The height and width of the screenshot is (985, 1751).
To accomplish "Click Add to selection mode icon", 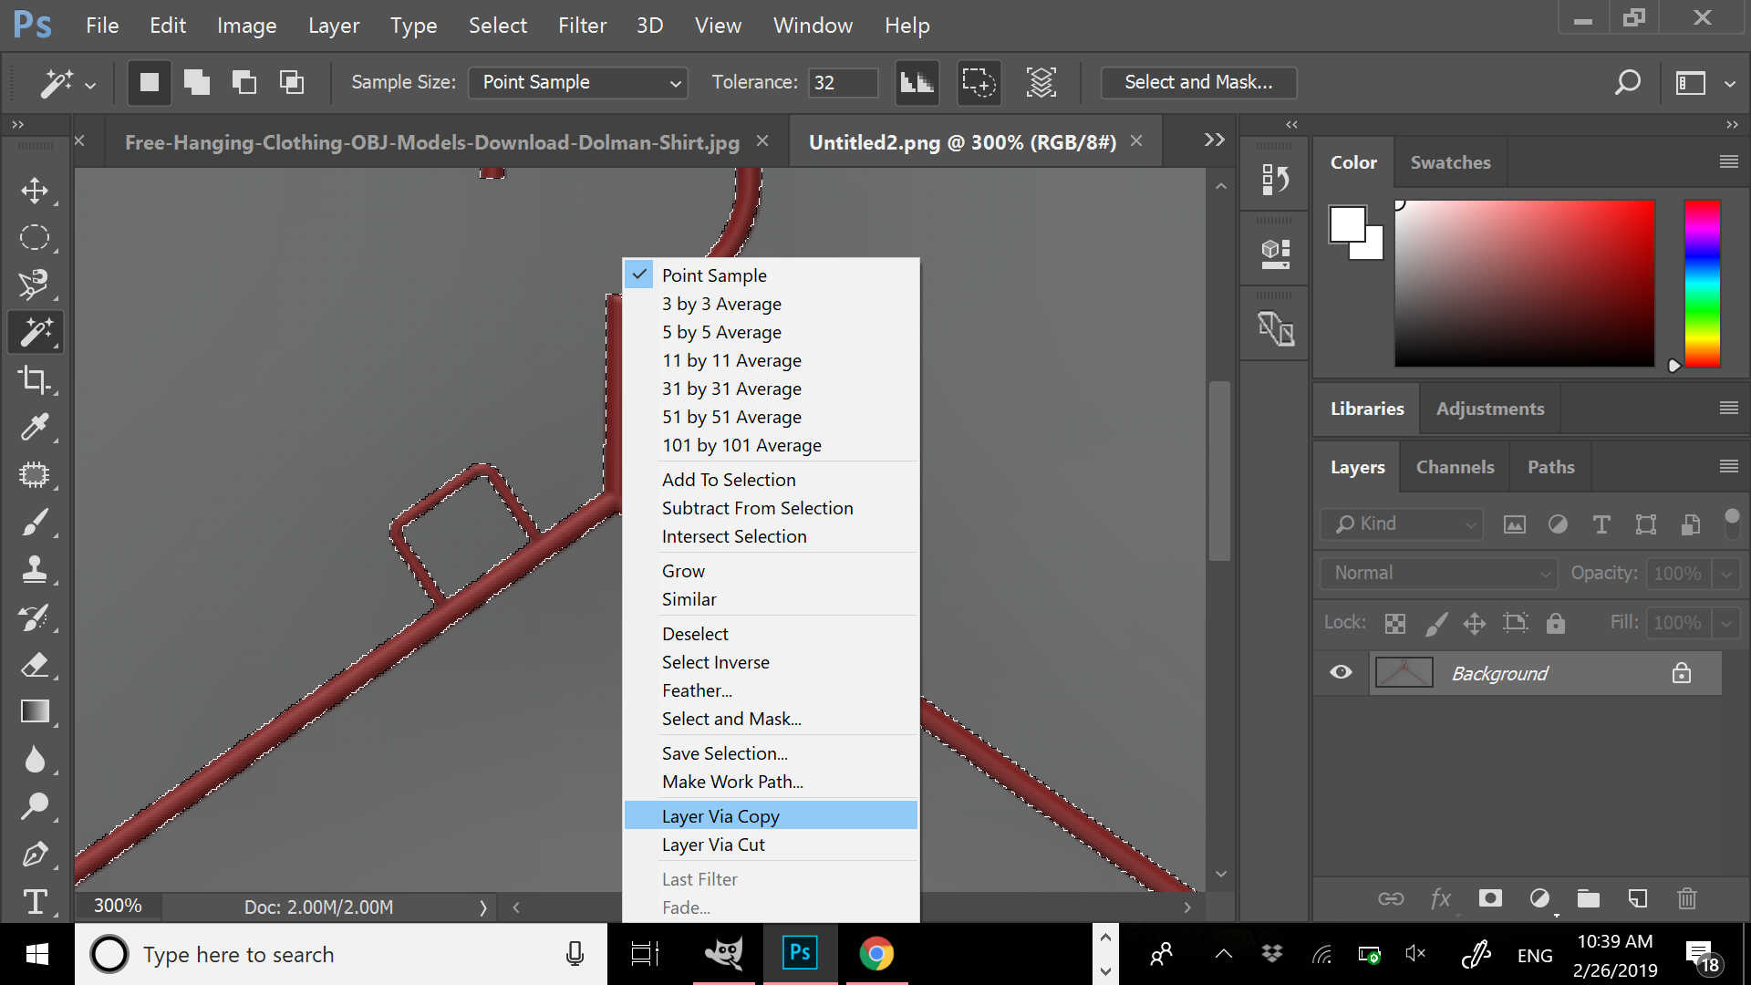I will pyautogui.click(x=196, y=82).
